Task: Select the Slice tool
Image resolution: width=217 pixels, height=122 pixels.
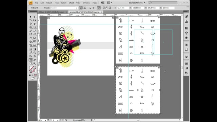Action: (35, 60)
